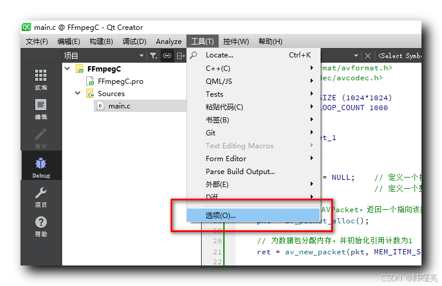The width and height of the screenshot is (442, 286).
Task: Click the FFmpegC project folder icon
Action: [x=80, y=69]
